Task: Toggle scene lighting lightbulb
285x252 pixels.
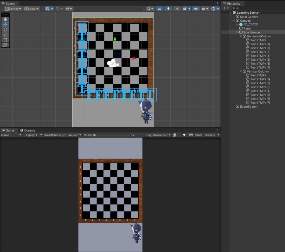Action: [x=168, y=9]
